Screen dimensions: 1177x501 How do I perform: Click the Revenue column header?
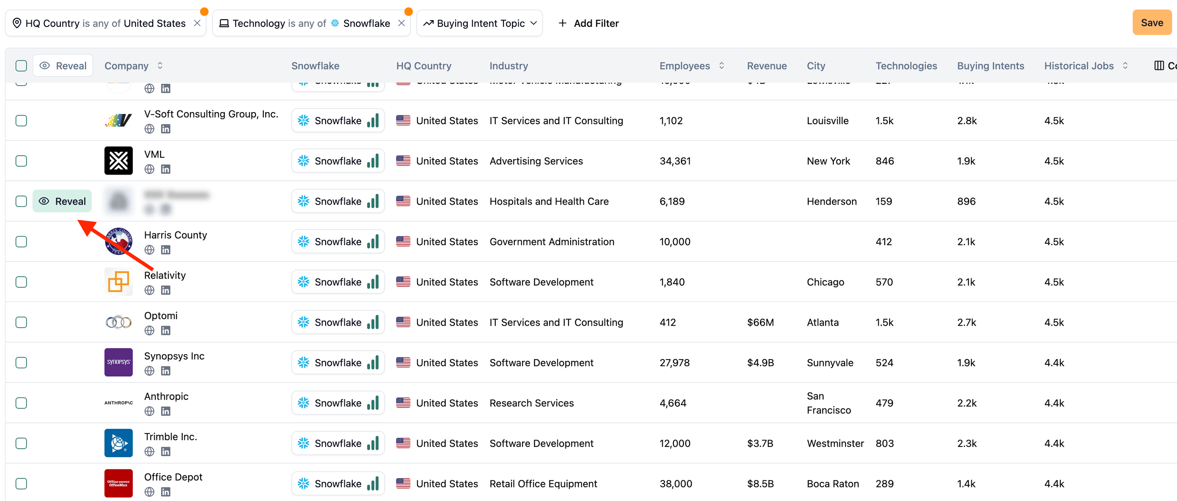(x=767, y=66)
